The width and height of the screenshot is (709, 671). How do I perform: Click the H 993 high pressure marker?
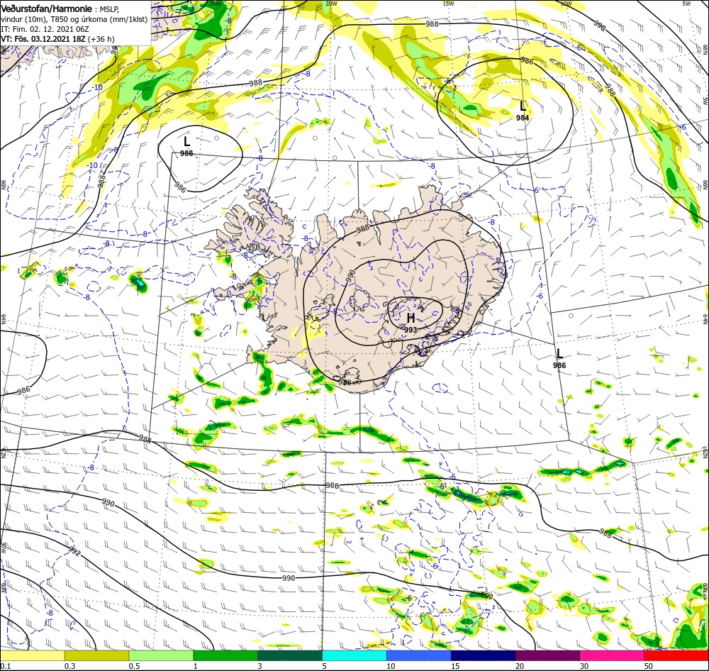point(411,322)
